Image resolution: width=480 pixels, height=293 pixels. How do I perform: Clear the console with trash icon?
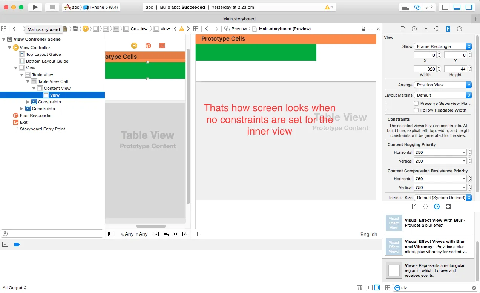(x=360, y=288)
